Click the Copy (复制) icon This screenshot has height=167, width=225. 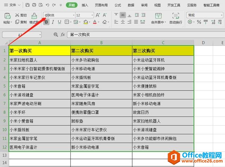tap(17, 22)
